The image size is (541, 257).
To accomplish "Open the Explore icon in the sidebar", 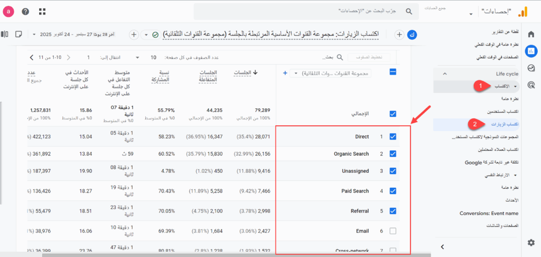I will tap(531, 68).
